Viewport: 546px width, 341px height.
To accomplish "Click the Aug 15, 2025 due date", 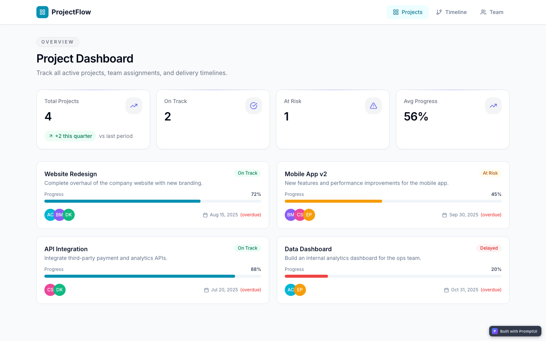I will click(224, 215).
